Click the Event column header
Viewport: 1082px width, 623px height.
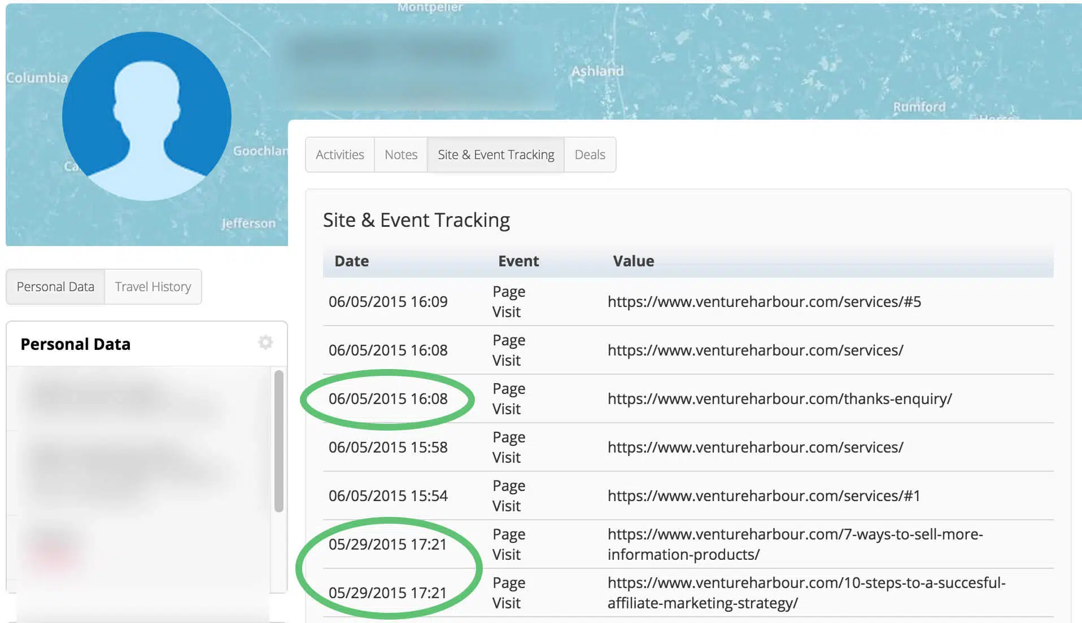point(518,261)
